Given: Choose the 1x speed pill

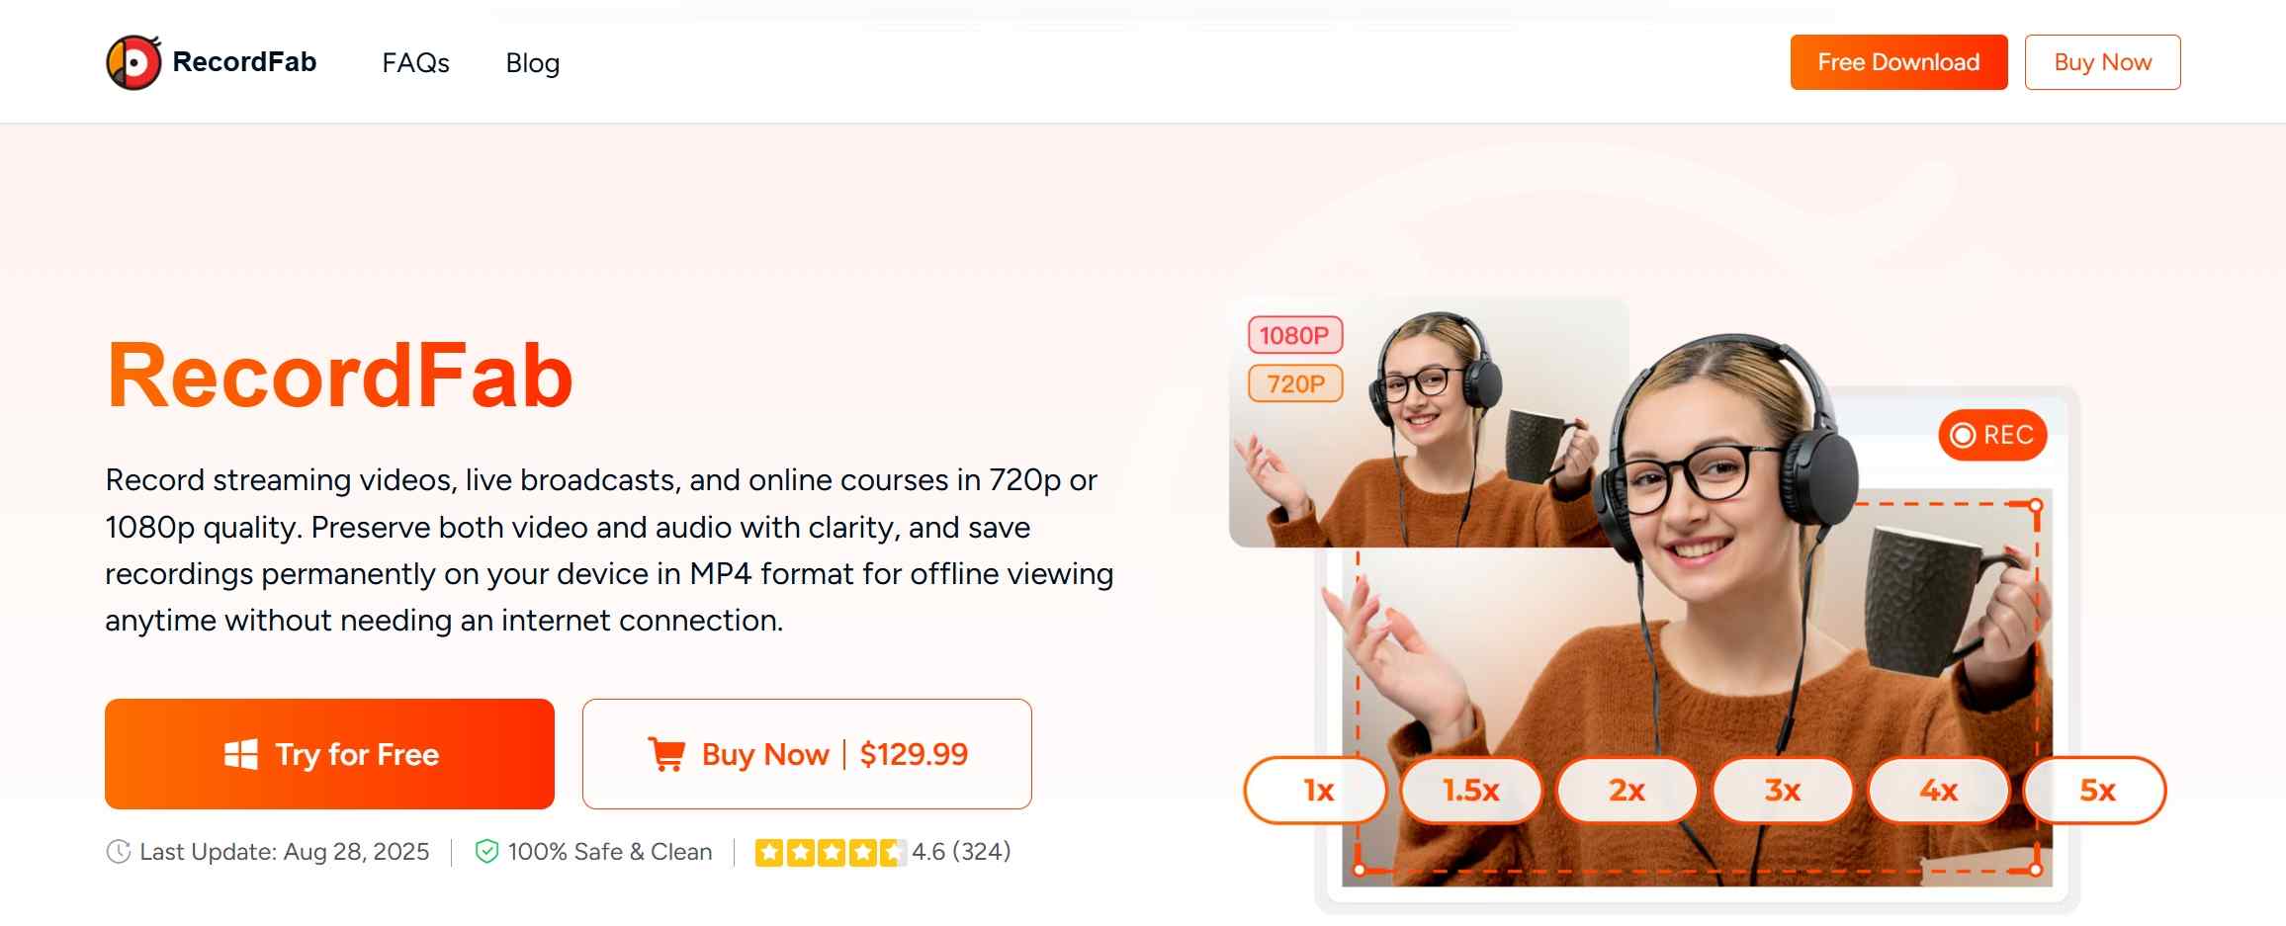Looking at the screenshot, I should click(1316, 790).
